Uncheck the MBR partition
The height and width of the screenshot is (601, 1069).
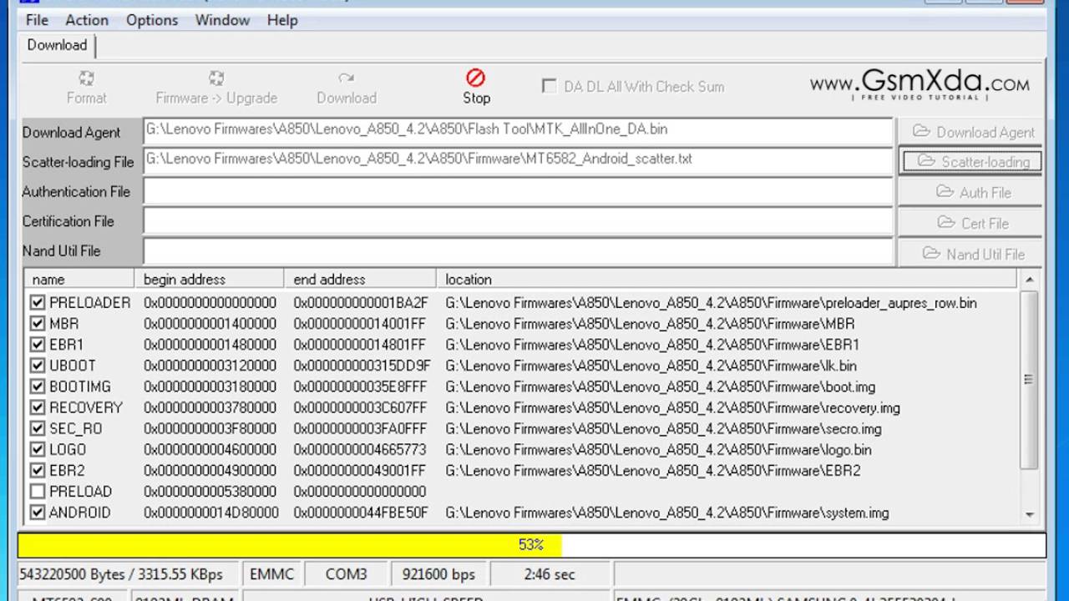tap(37, 323)
